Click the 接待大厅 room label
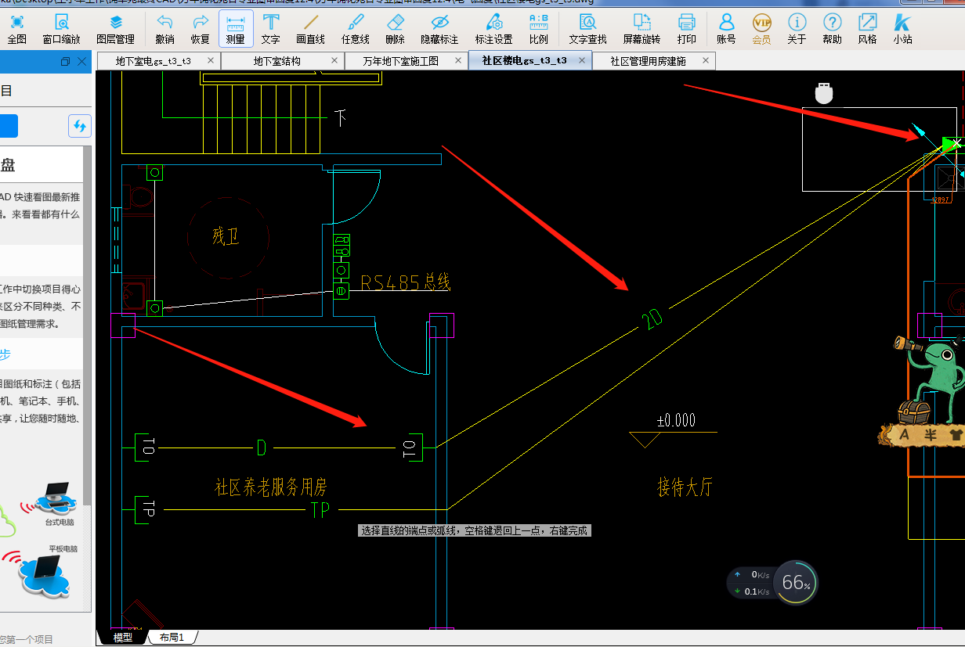The width and height of the screenshot is (965, 647). point(685,487)
